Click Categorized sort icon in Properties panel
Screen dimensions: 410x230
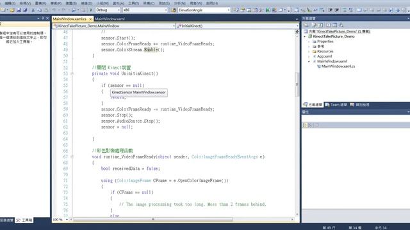coord(304,125)
